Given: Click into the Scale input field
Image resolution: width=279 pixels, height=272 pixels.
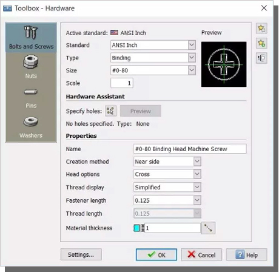Looking at the screenshot, I should pyautogui.click(x=122, y=83).
